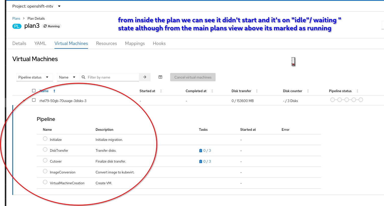Screen dimensions: 384x206
Task: Click the filter search arrow button
Action: 145,77
